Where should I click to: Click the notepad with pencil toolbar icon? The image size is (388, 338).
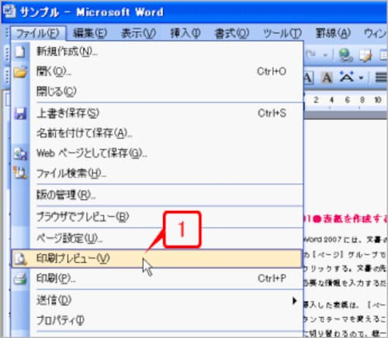pos(366,55)
